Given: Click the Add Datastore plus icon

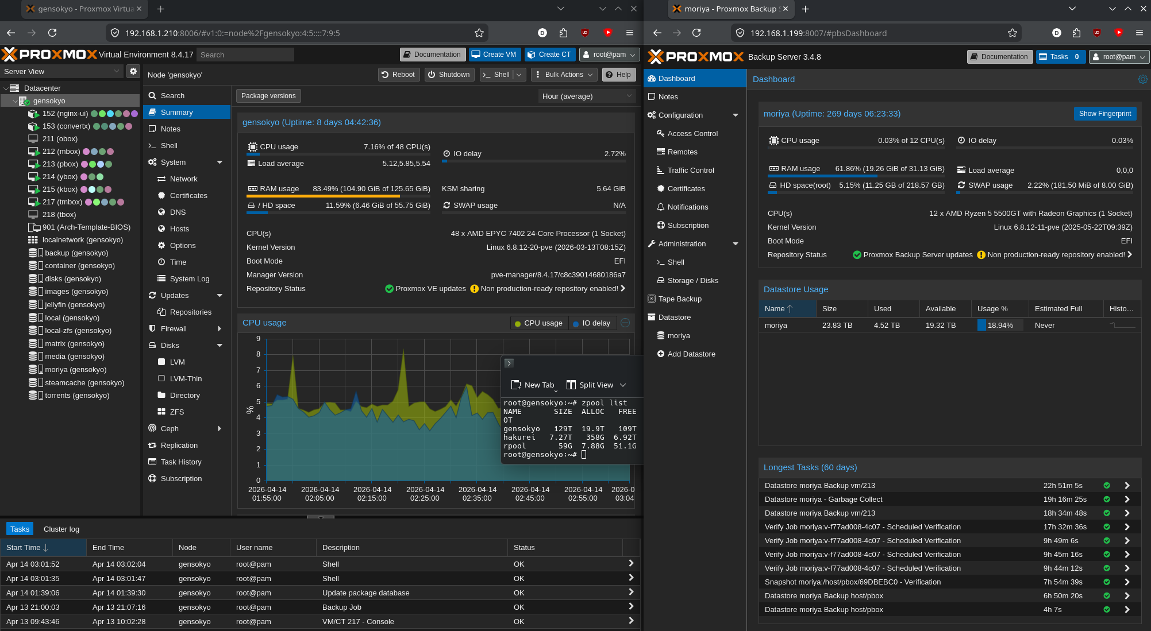Looking at the screenshot, I should pos(661,354).
